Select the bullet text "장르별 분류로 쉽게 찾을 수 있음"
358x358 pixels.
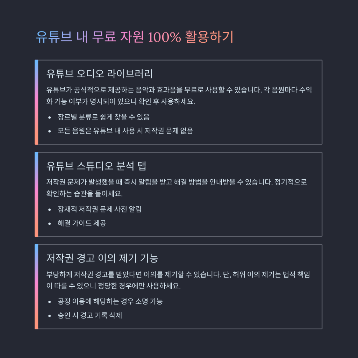103,117
